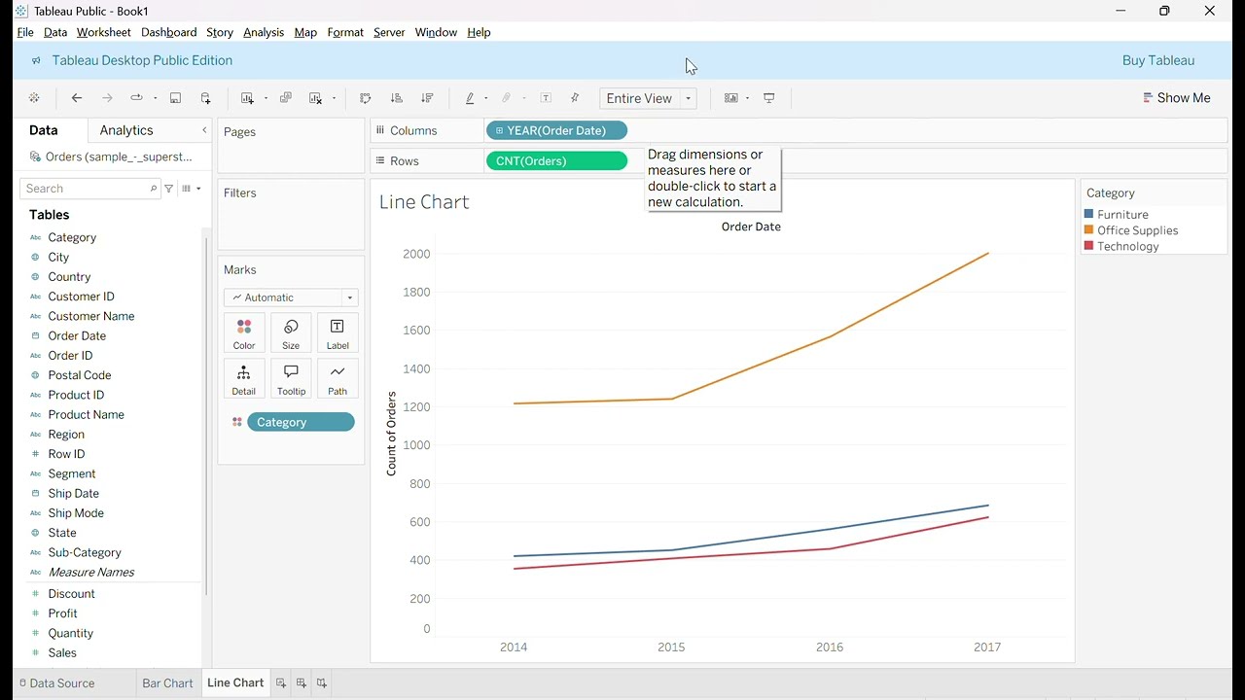Screen dimensions: 1245x700
Task: Click the Orders data source entry
Action: (x=111, y=157)
